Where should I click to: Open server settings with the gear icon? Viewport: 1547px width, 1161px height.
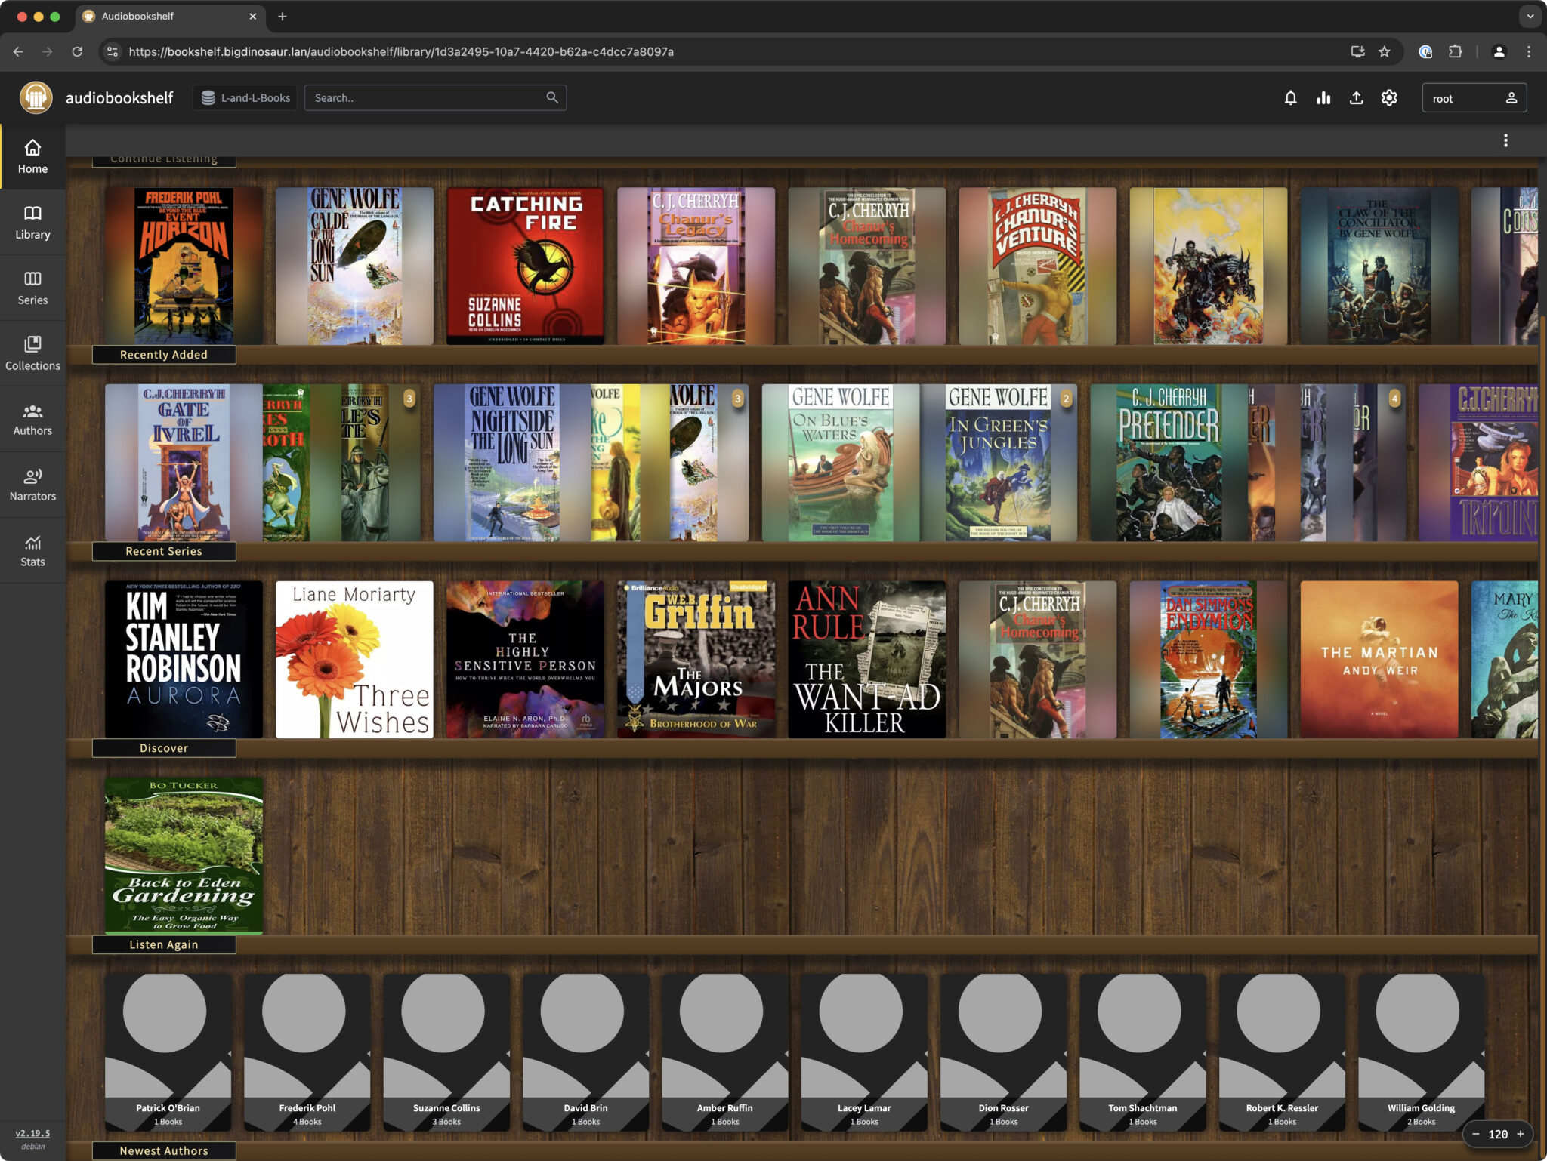(1390, 97)
